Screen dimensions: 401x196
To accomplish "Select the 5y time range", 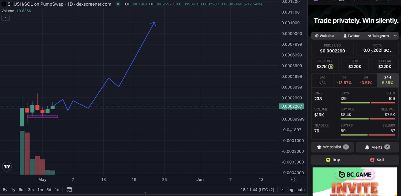I will 5,190.
